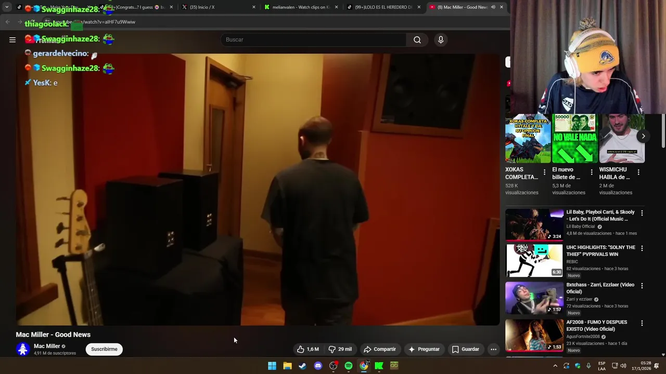
Task: Open WISMICHU HABLA video thumbnail
Action: click(621, 138)
